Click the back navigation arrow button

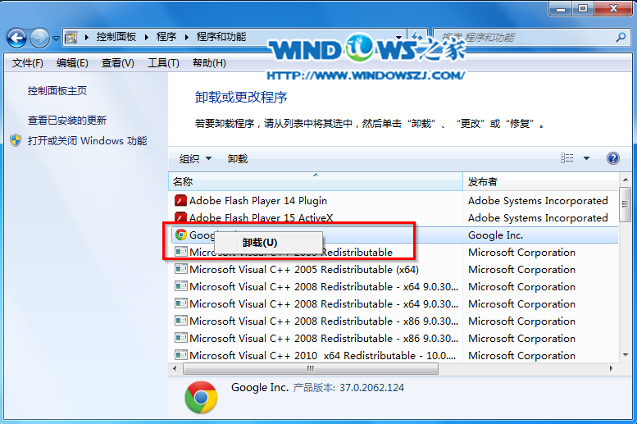point(17,38)
